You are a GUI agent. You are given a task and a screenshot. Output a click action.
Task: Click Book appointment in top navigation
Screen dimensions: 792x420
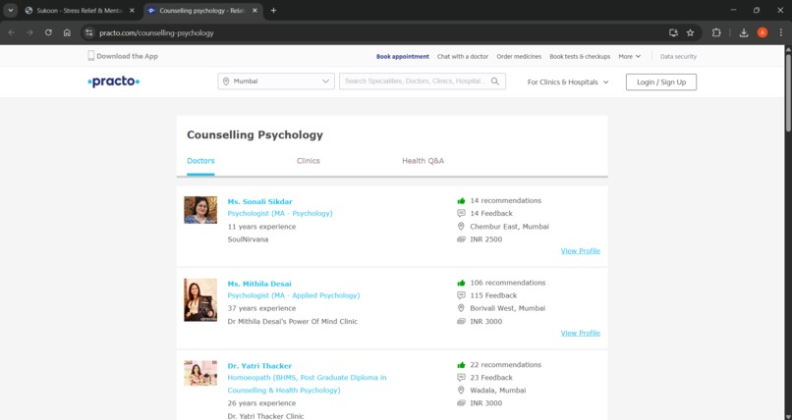[403, 57]
